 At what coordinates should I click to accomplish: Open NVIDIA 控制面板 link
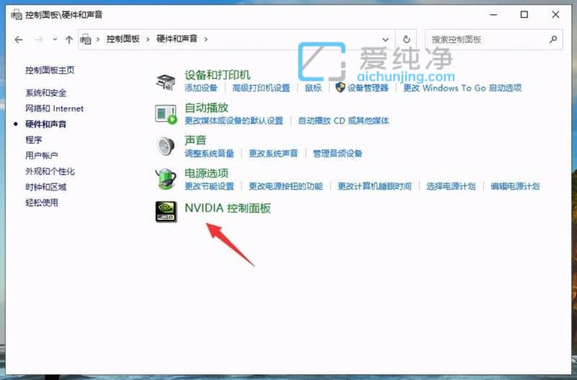point(228,208)
